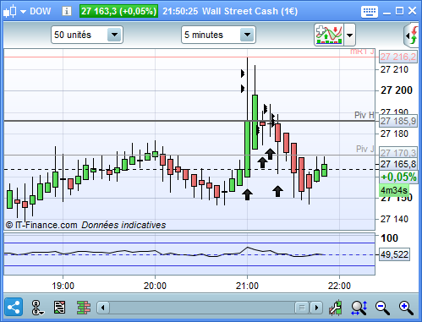The height and width of the screenshot is (322, 422).
Task: Expand the chart style dropdown arrow beside DOW
Action: [x=23, y=12]
